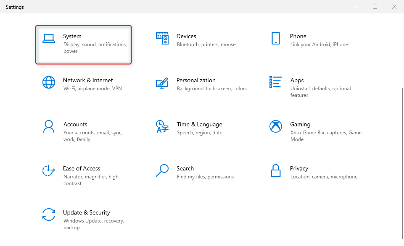Screen dimensions: 404x246
Task: Open Network & Internet category title
Action: [x=88, y=80]
